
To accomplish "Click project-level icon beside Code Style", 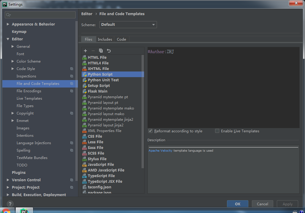I will point(72,69).
